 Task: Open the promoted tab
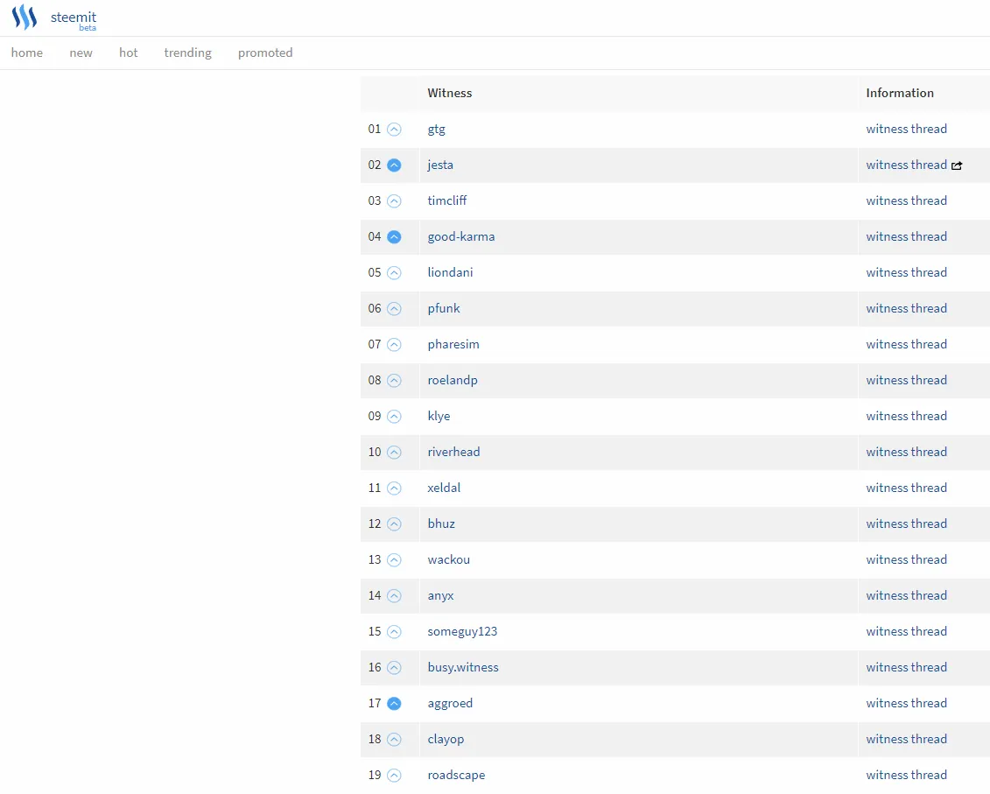[x=265, y=53]
